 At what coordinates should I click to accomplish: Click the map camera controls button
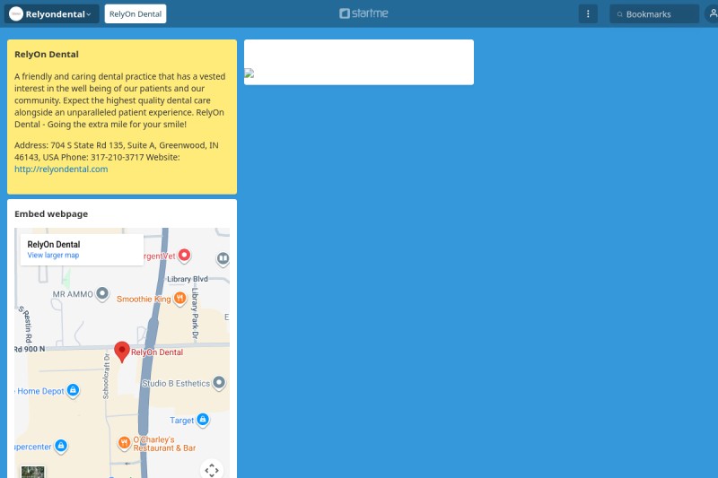pos(212,469)
